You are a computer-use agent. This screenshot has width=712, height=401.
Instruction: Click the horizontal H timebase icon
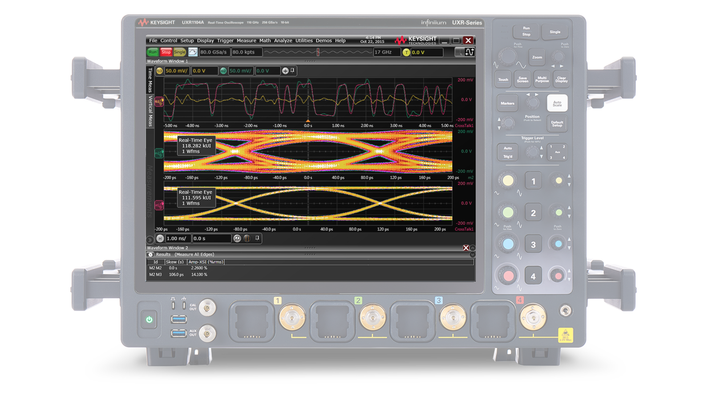point(160,238)
